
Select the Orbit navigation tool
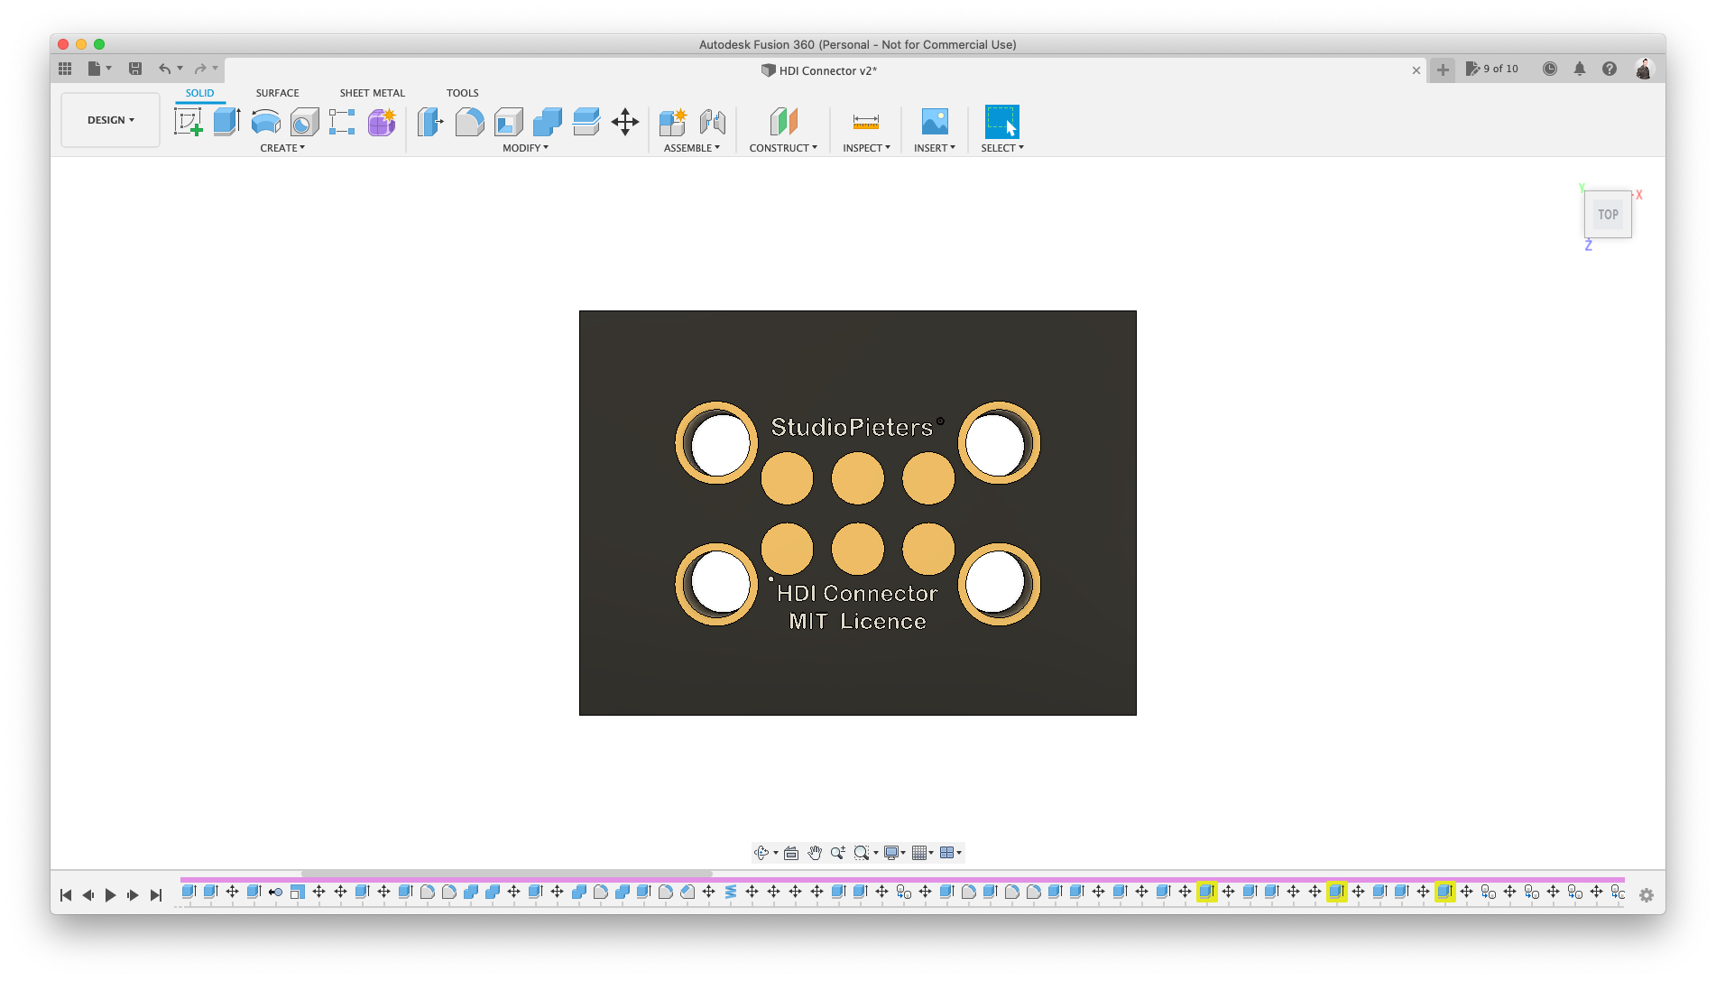(761, 853)
